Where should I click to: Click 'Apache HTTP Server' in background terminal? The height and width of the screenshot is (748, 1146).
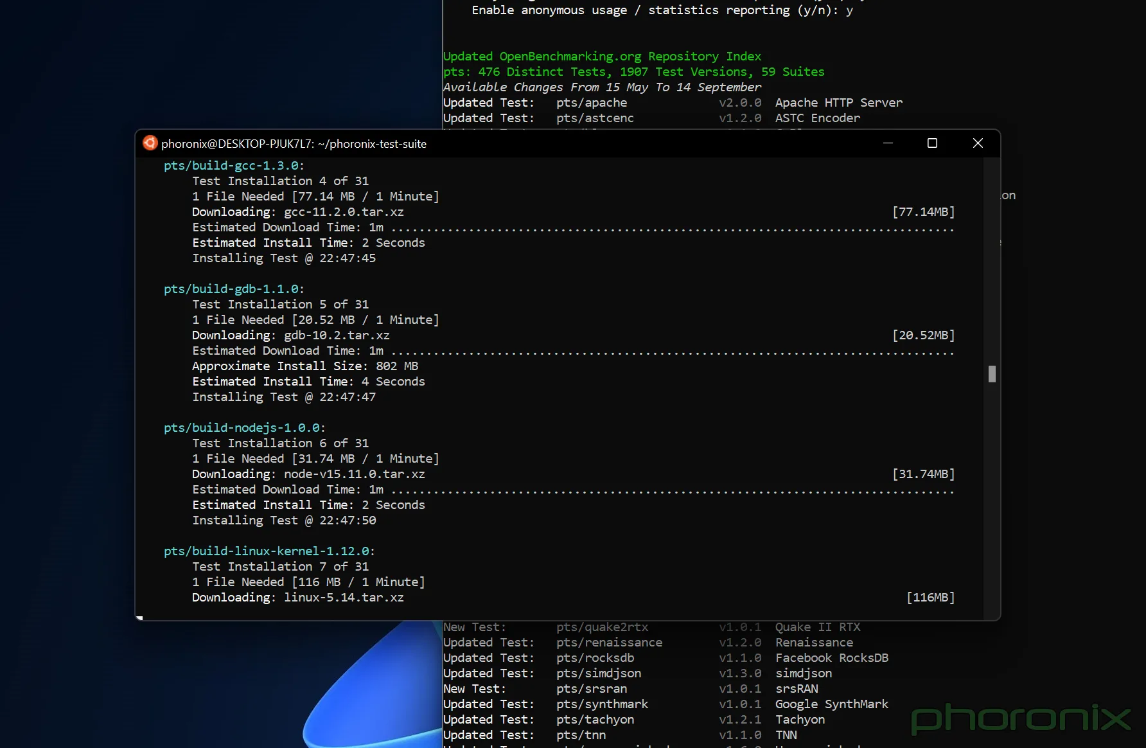point(839,103)
